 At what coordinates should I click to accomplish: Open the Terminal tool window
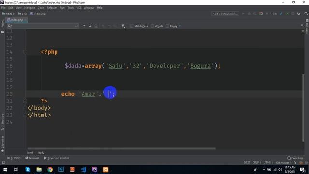[32, 158]
